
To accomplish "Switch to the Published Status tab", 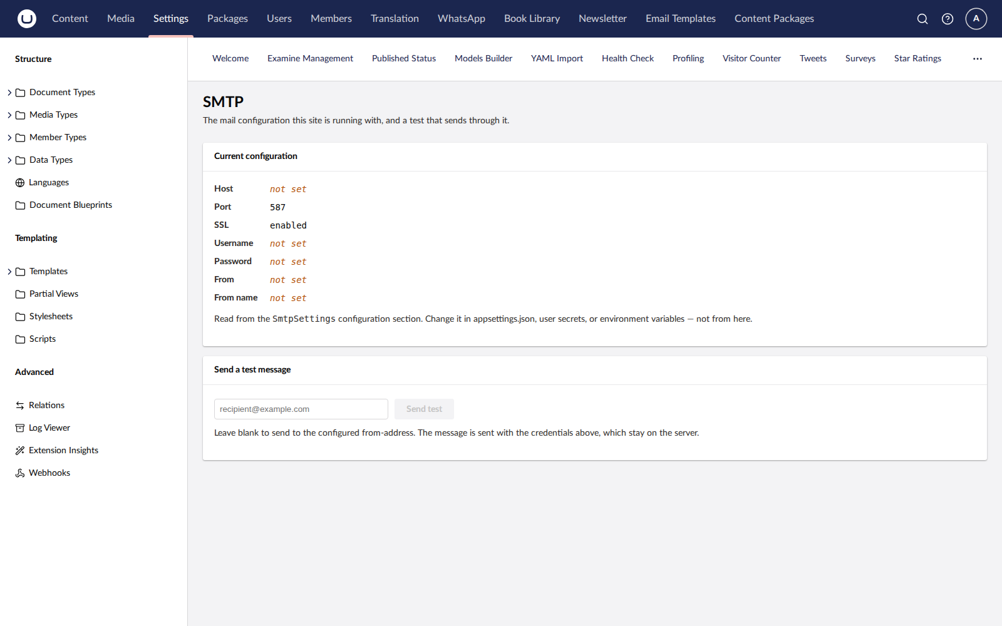I will (x=404, y=59).
